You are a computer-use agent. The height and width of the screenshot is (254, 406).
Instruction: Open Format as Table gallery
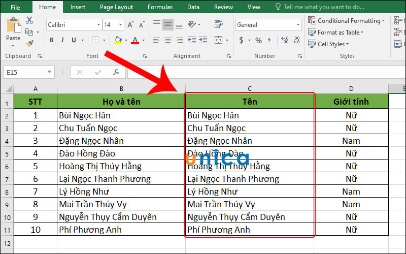336,33
